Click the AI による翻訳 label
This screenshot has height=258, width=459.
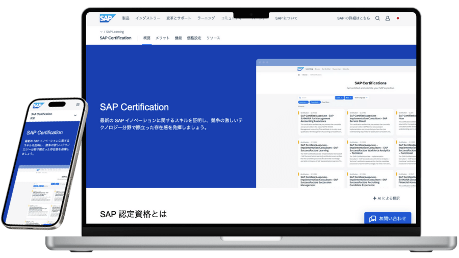pos(389,198)
